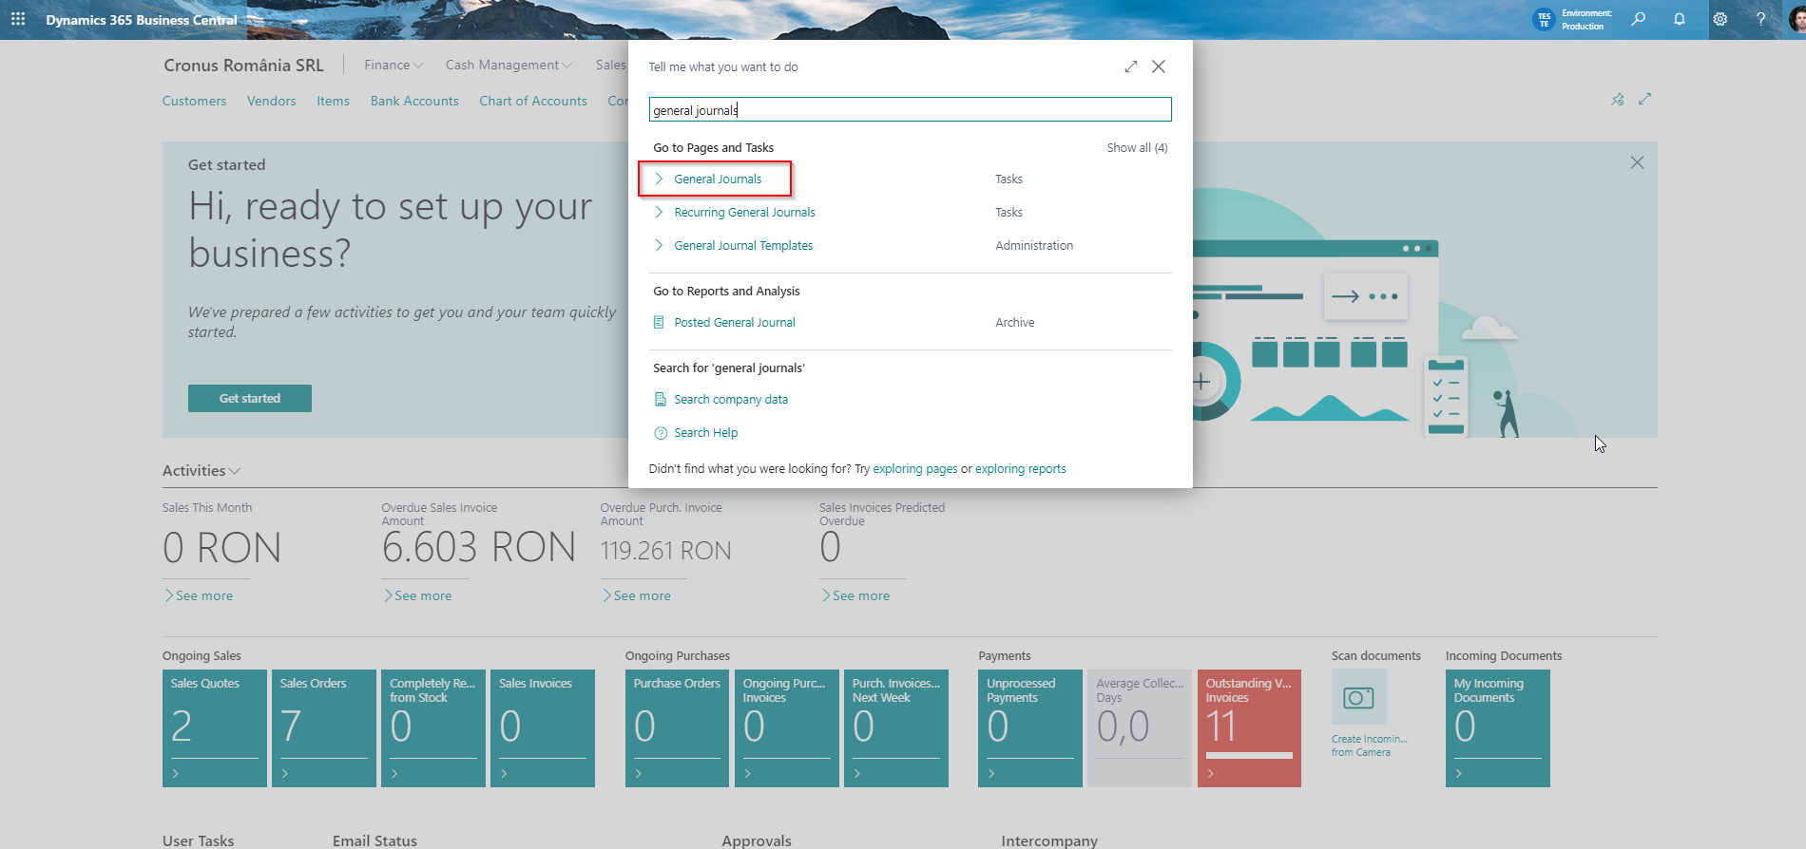Image resolution: width=1806 pixels, height=849 pixels.
Task: Click Search company data link
Action: pyautogui.click(x=731, y=400)
